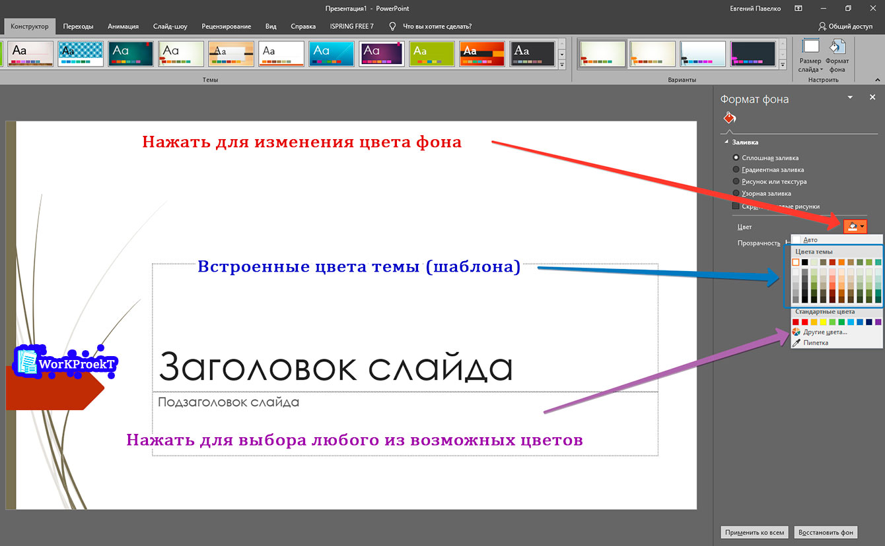Viewport: 885px width, 546px height.
Task: Select Градиентная заливка radio button
Action: pyautogui.click(x=736, y=169)
